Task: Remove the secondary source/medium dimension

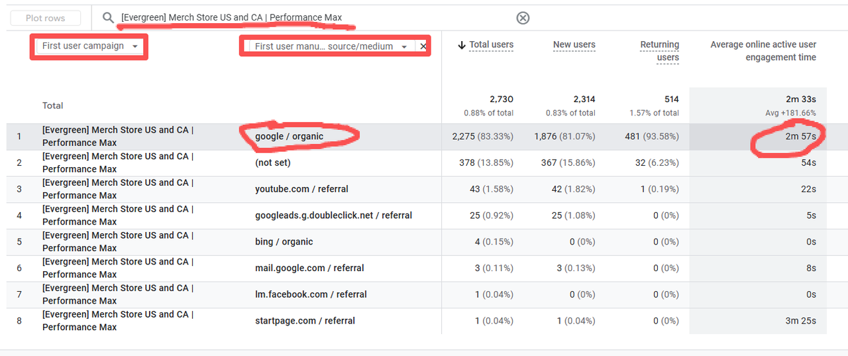Action: click(x=423, y=46)
